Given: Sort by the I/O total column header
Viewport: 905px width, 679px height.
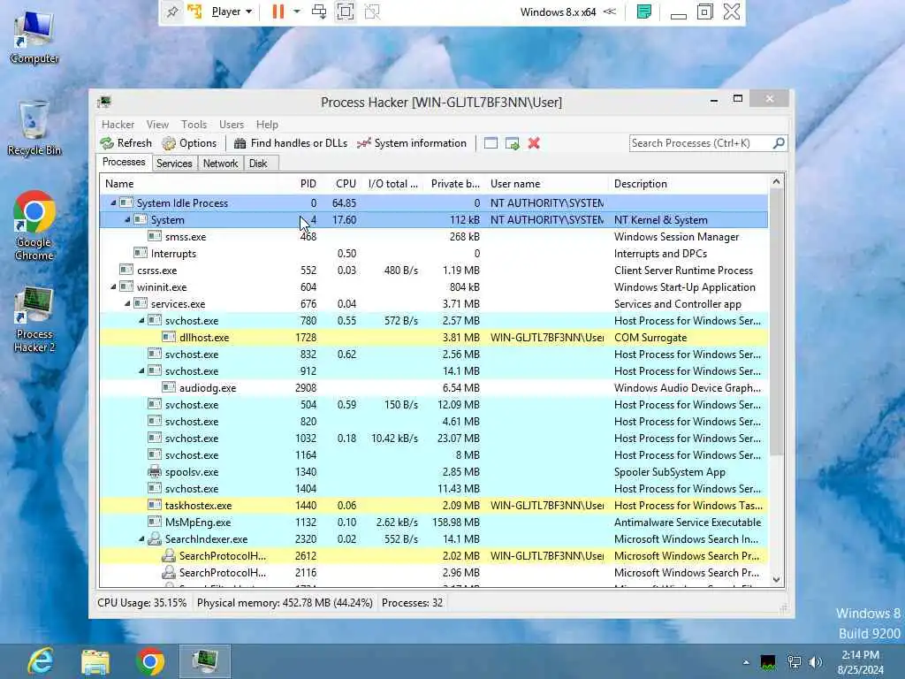Looking at the screenshot, I should 393,184.
